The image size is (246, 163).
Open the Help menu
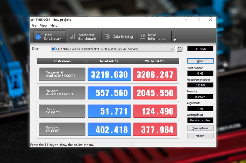(x=54, y=26)
